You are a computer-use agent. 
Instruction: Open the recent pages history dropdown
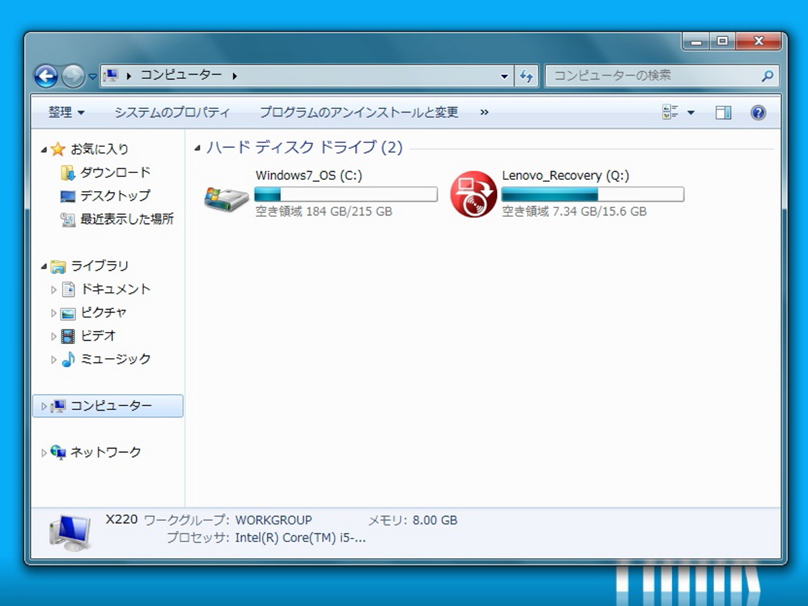[92, 76]
